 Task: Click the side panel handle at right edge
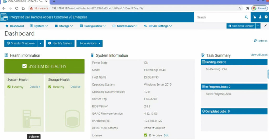(x=268, y=74)
